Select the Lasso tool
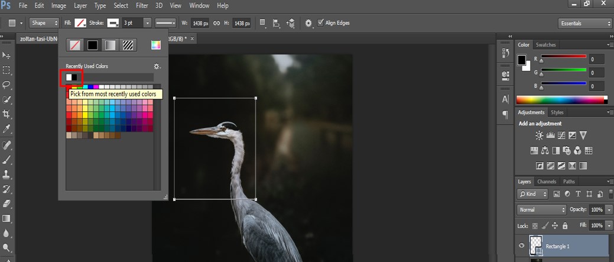The image size is (614, 262). coord(7,85)
